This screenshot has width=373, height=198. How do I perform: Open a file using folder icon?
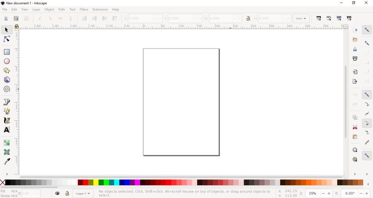coord(355,39)
